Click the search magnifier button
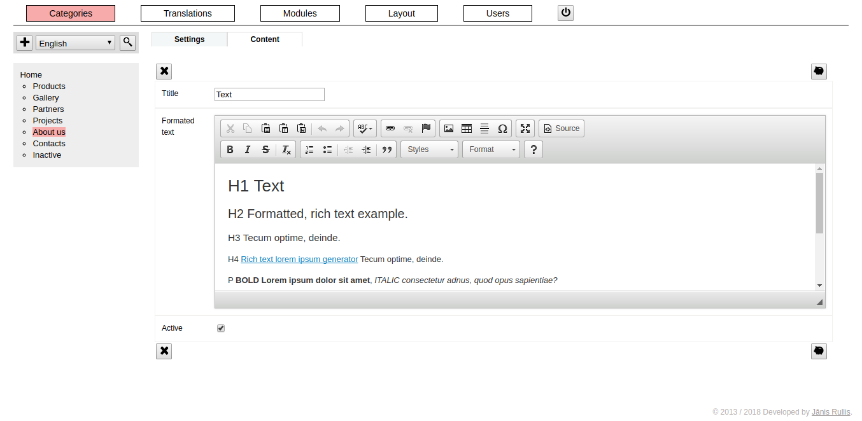The image size is (862, 421). [128, 43]
